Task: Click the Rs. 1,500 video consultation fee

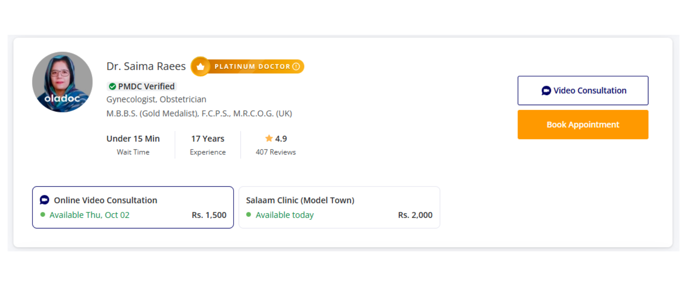Action: pos(209,215)
